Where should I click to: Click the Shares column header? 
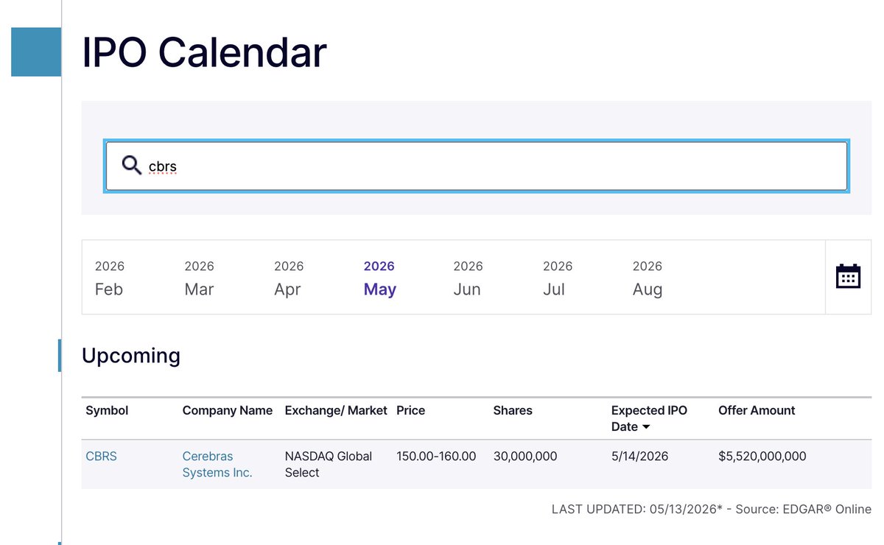513,410
